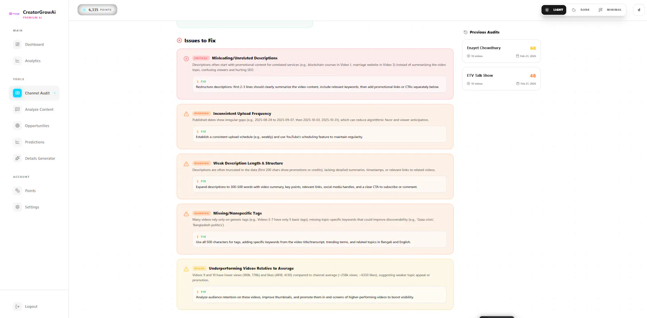Open the Points account page
Image resolution: width=647 pixels, height=318 pixels.
(x=34, y=191)
